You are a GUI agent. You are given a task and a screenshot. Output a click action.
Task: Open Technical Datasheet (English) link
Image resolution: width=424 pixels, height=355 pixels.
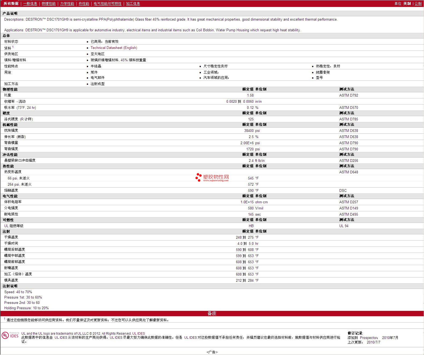click(x=114, y=48)
